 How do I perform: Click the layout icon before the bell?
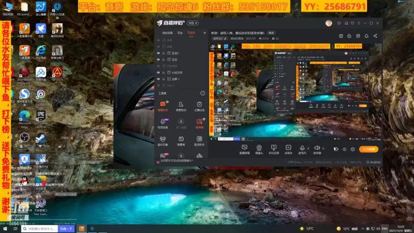click(x=358, y=36)
